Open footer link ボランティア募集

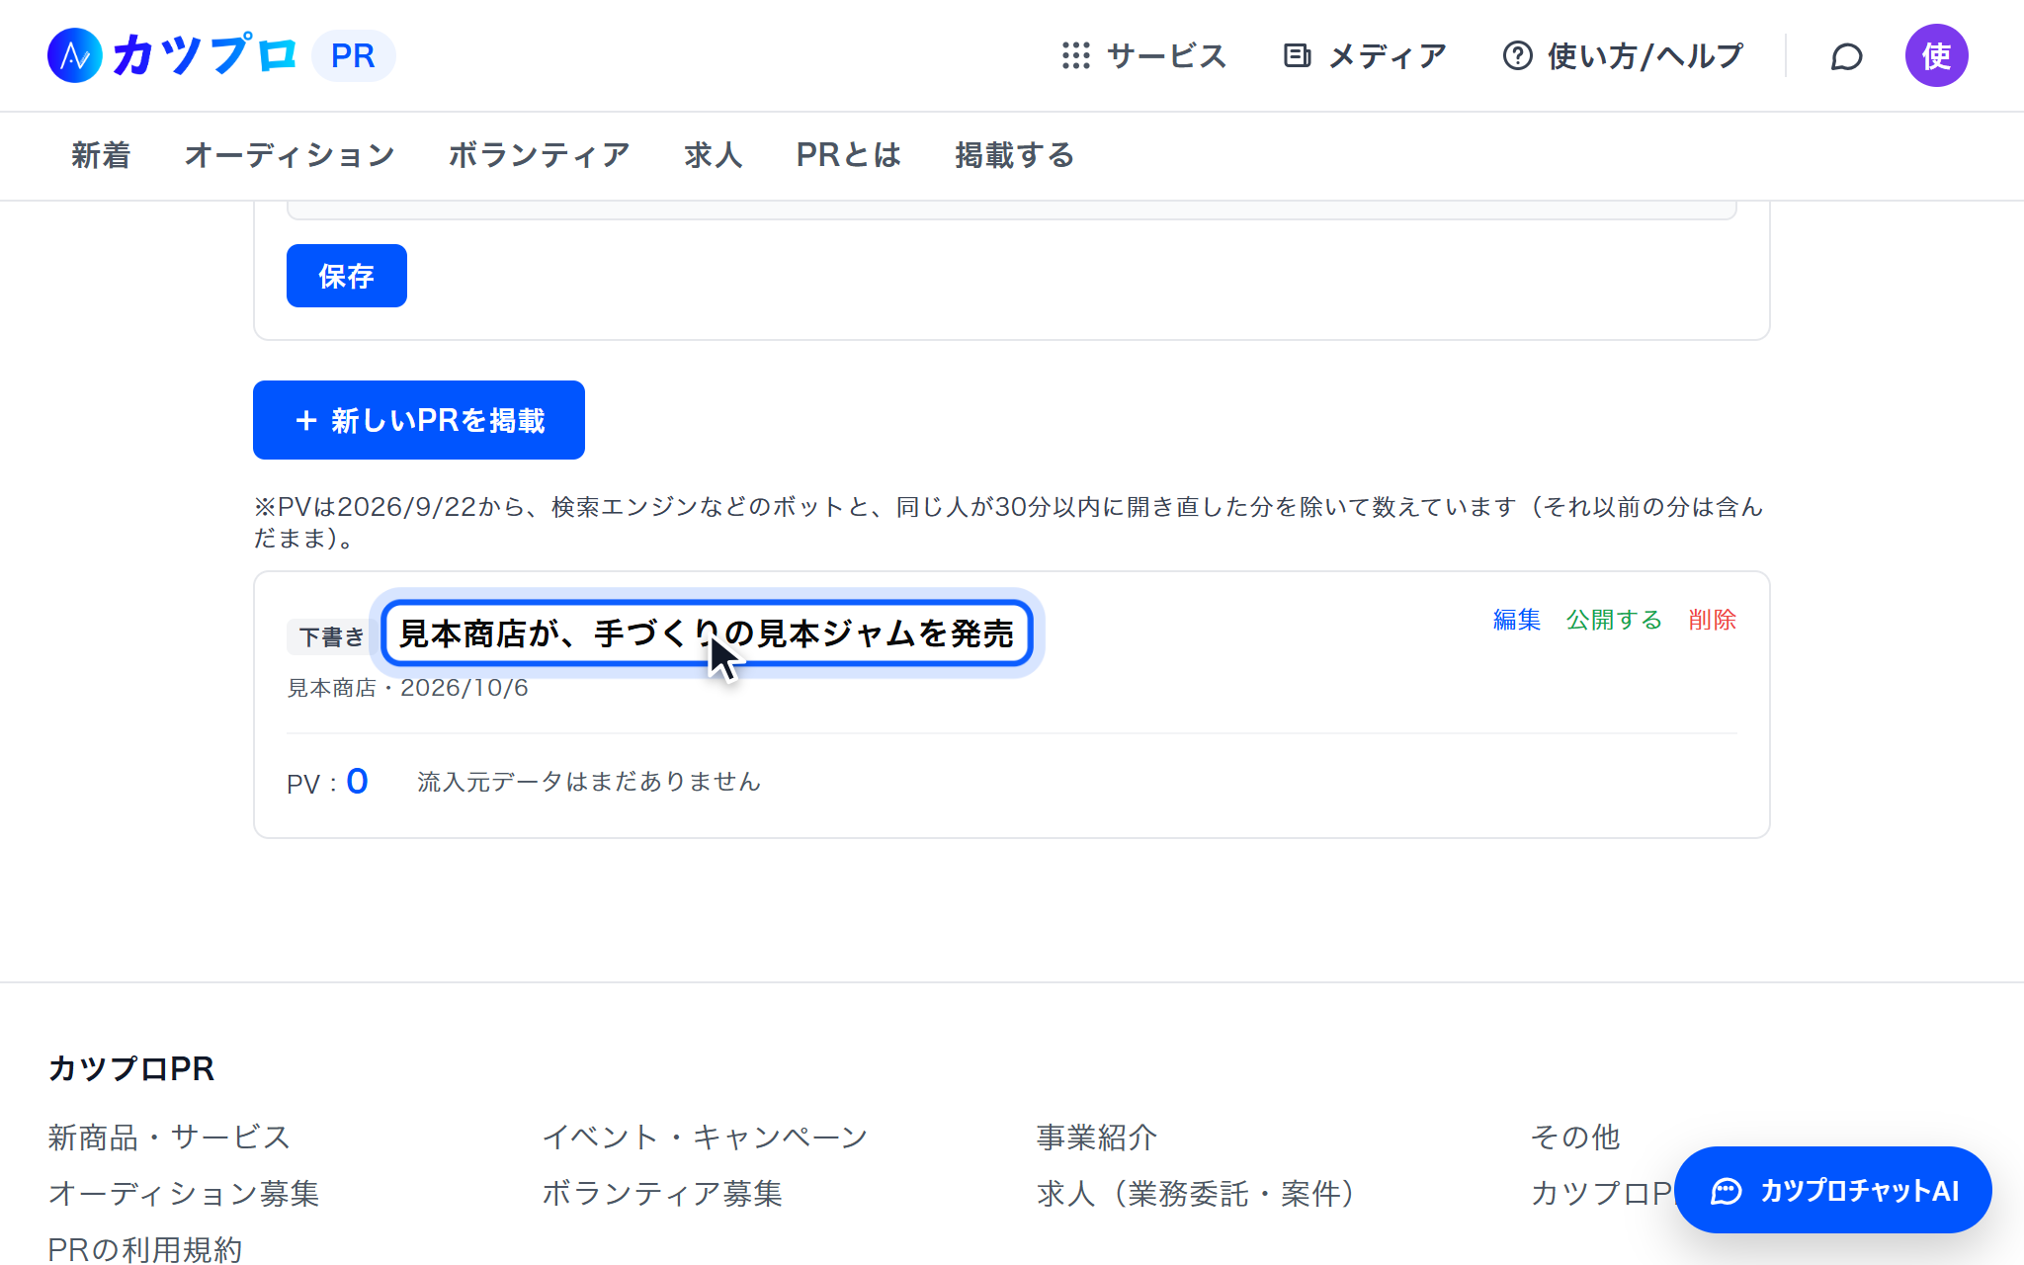coord(662,1193)
